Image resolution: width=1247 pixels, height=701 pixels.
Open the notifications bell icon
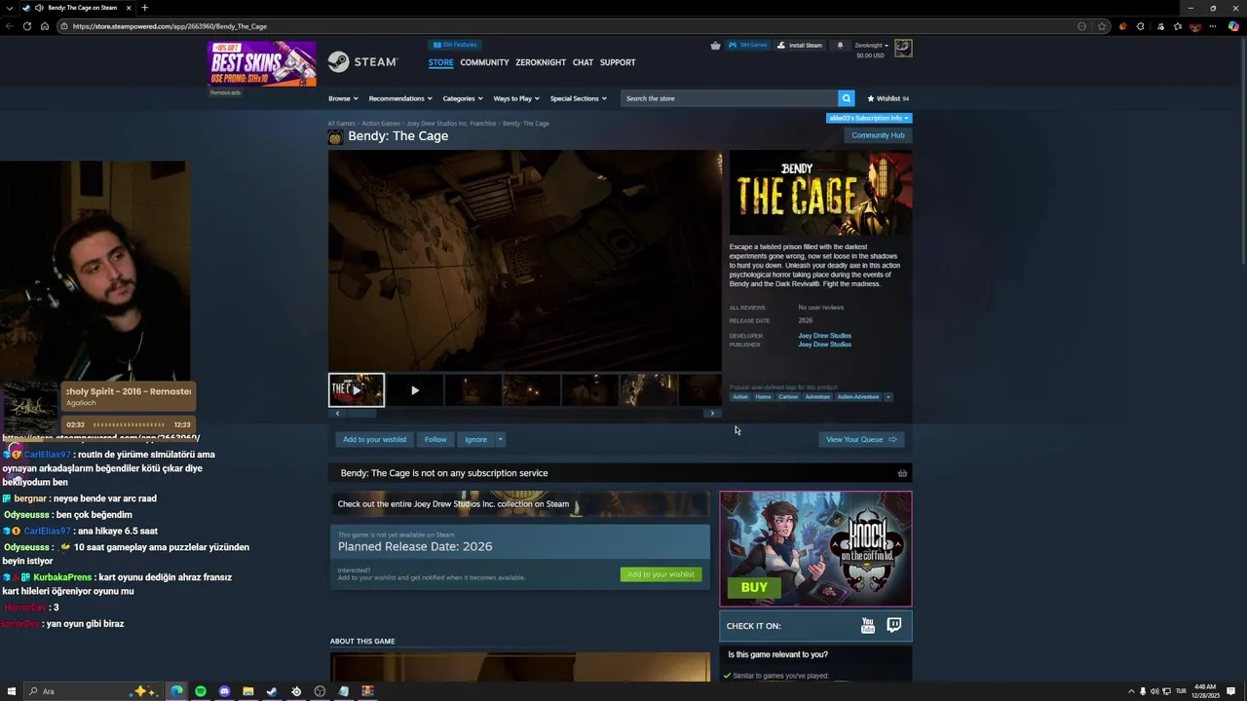pos(840,45)
